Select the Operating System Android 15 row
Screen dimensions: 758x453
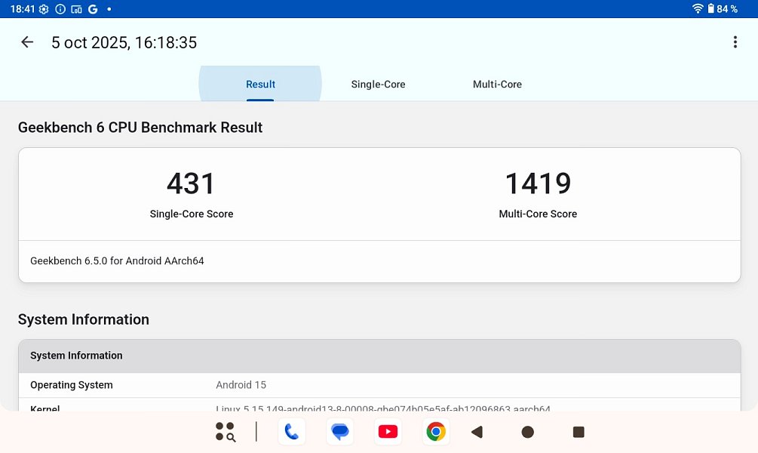(379, 385)
